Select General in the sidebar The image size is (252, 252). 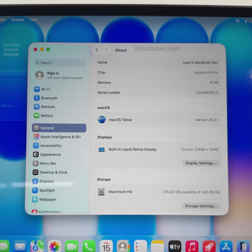59,128
